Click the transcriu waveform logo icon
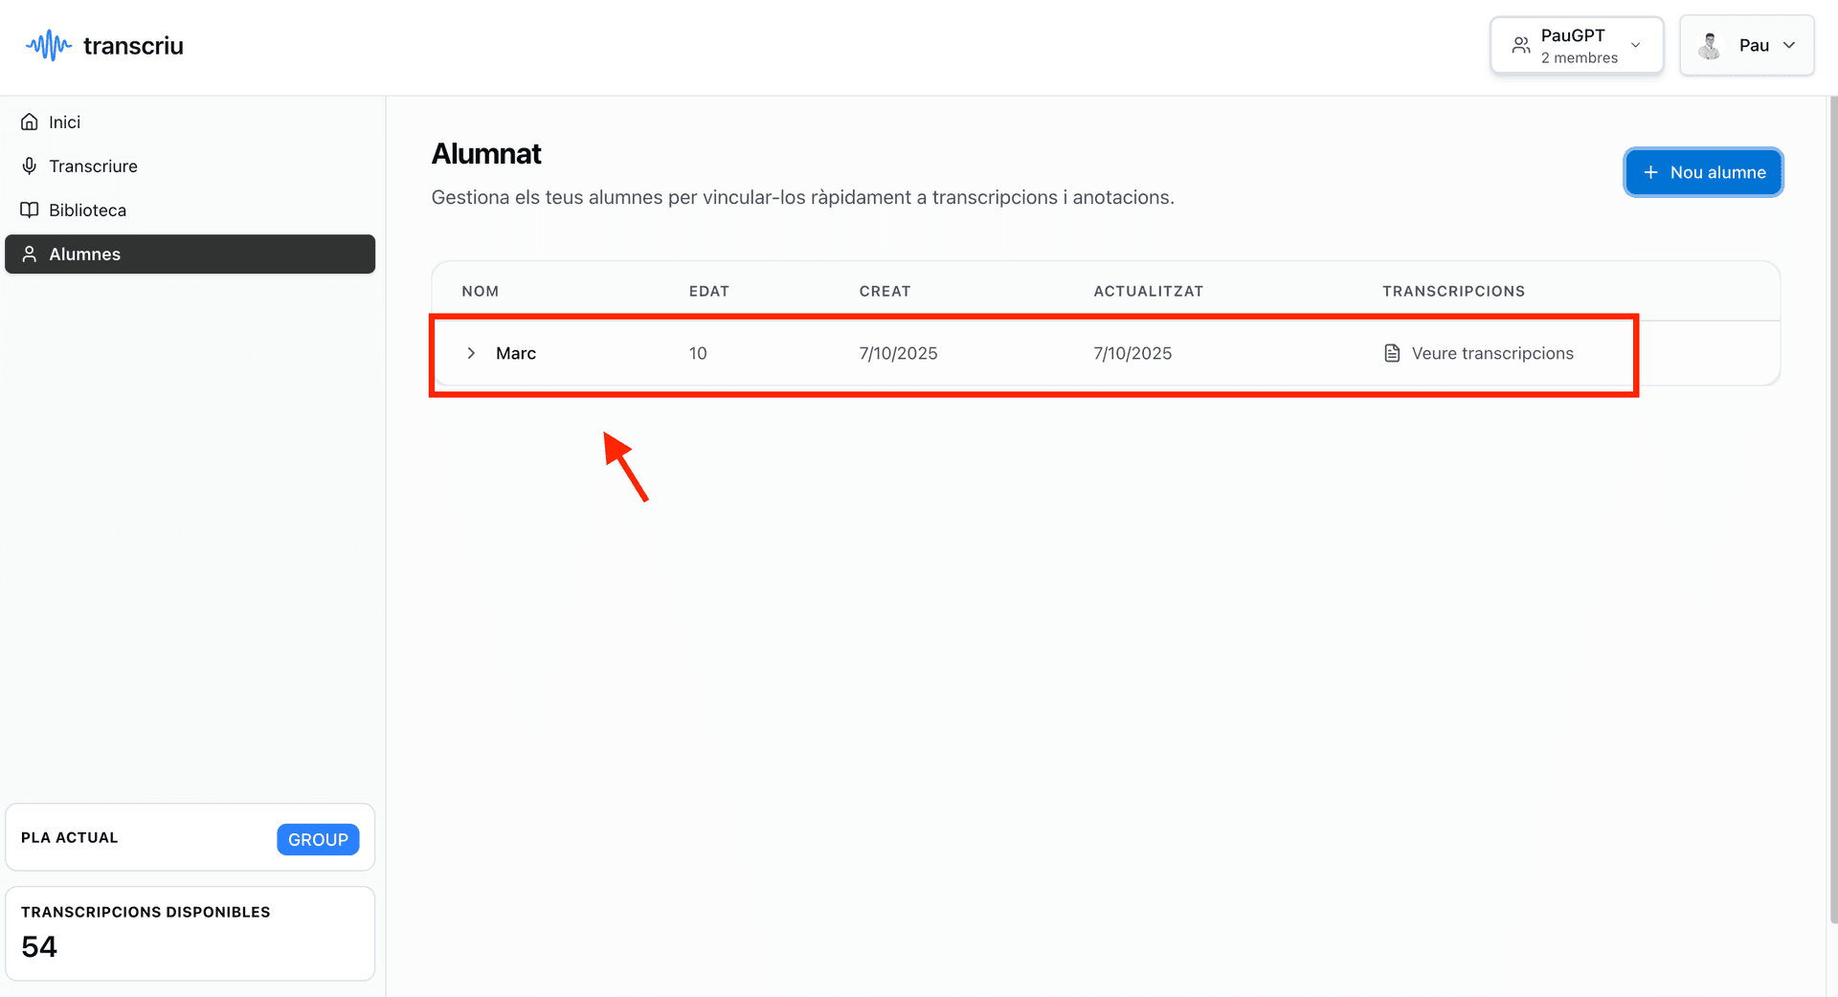This screenshot has height=997, width=1838. coord(49,45)
